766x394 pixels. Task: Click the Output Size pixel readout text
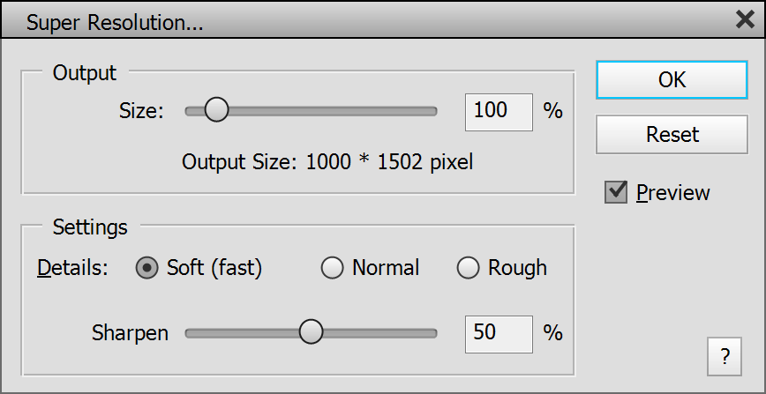coord(327,162)
